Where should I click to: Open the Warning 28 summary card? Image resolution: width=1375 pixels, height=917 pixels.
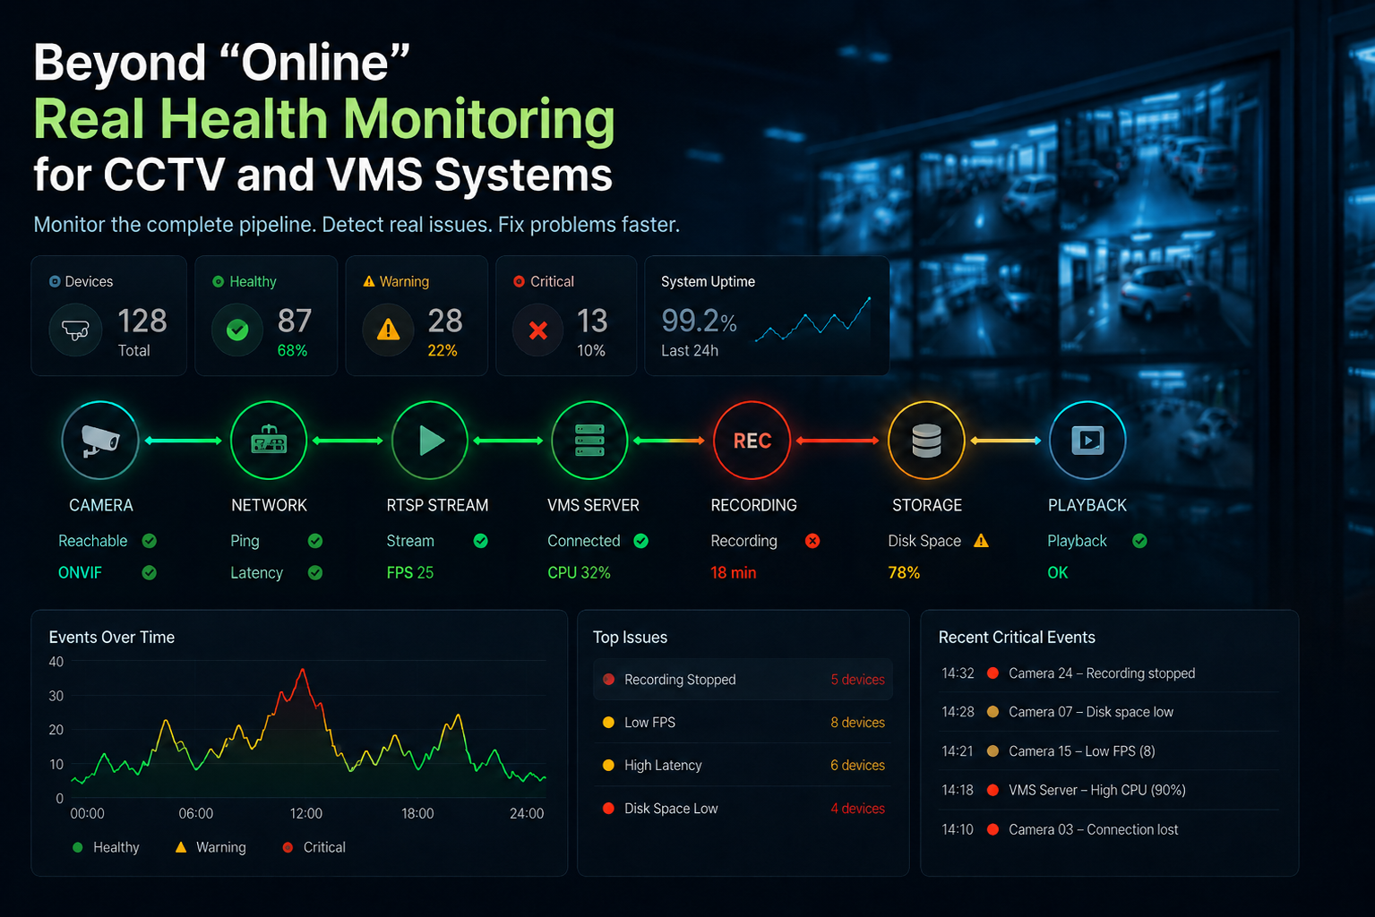click(417, 315)
